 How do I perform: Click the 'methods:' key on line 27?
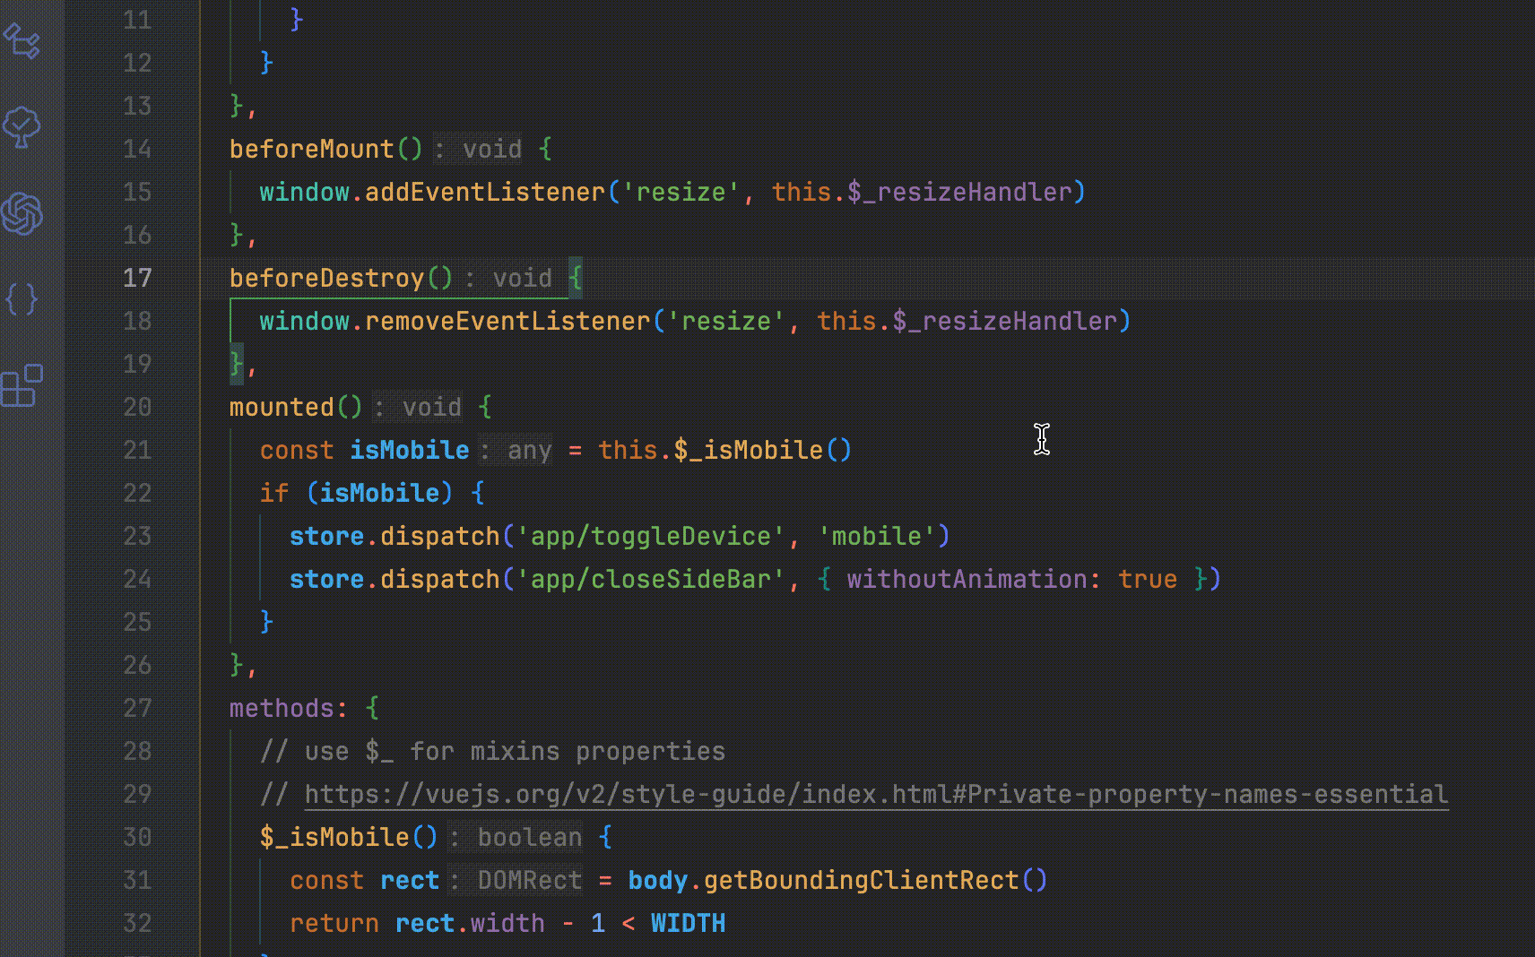[289, 708]
